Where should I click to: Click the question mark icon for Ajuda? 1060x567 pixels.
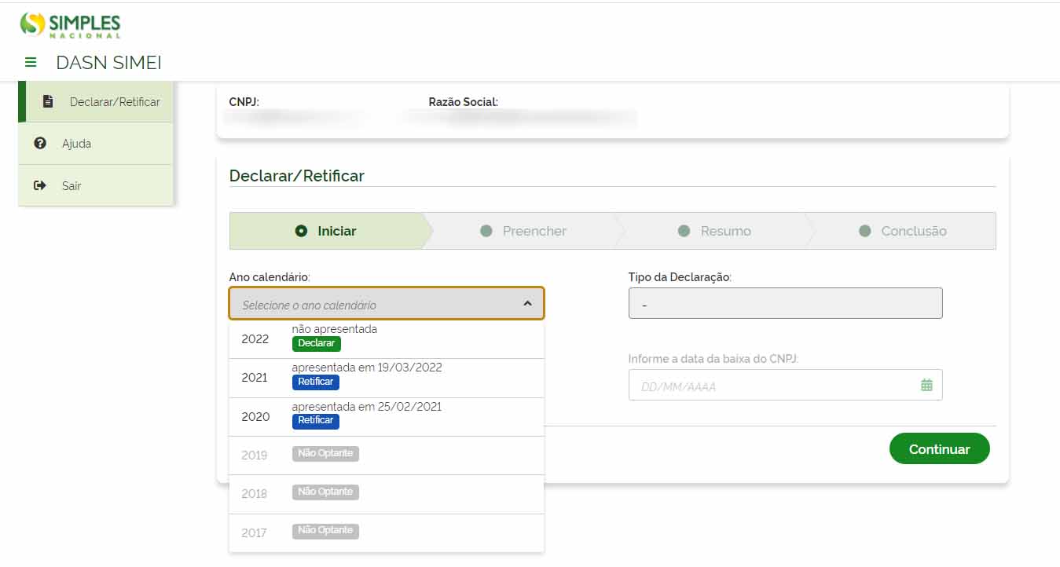[40, 143]
